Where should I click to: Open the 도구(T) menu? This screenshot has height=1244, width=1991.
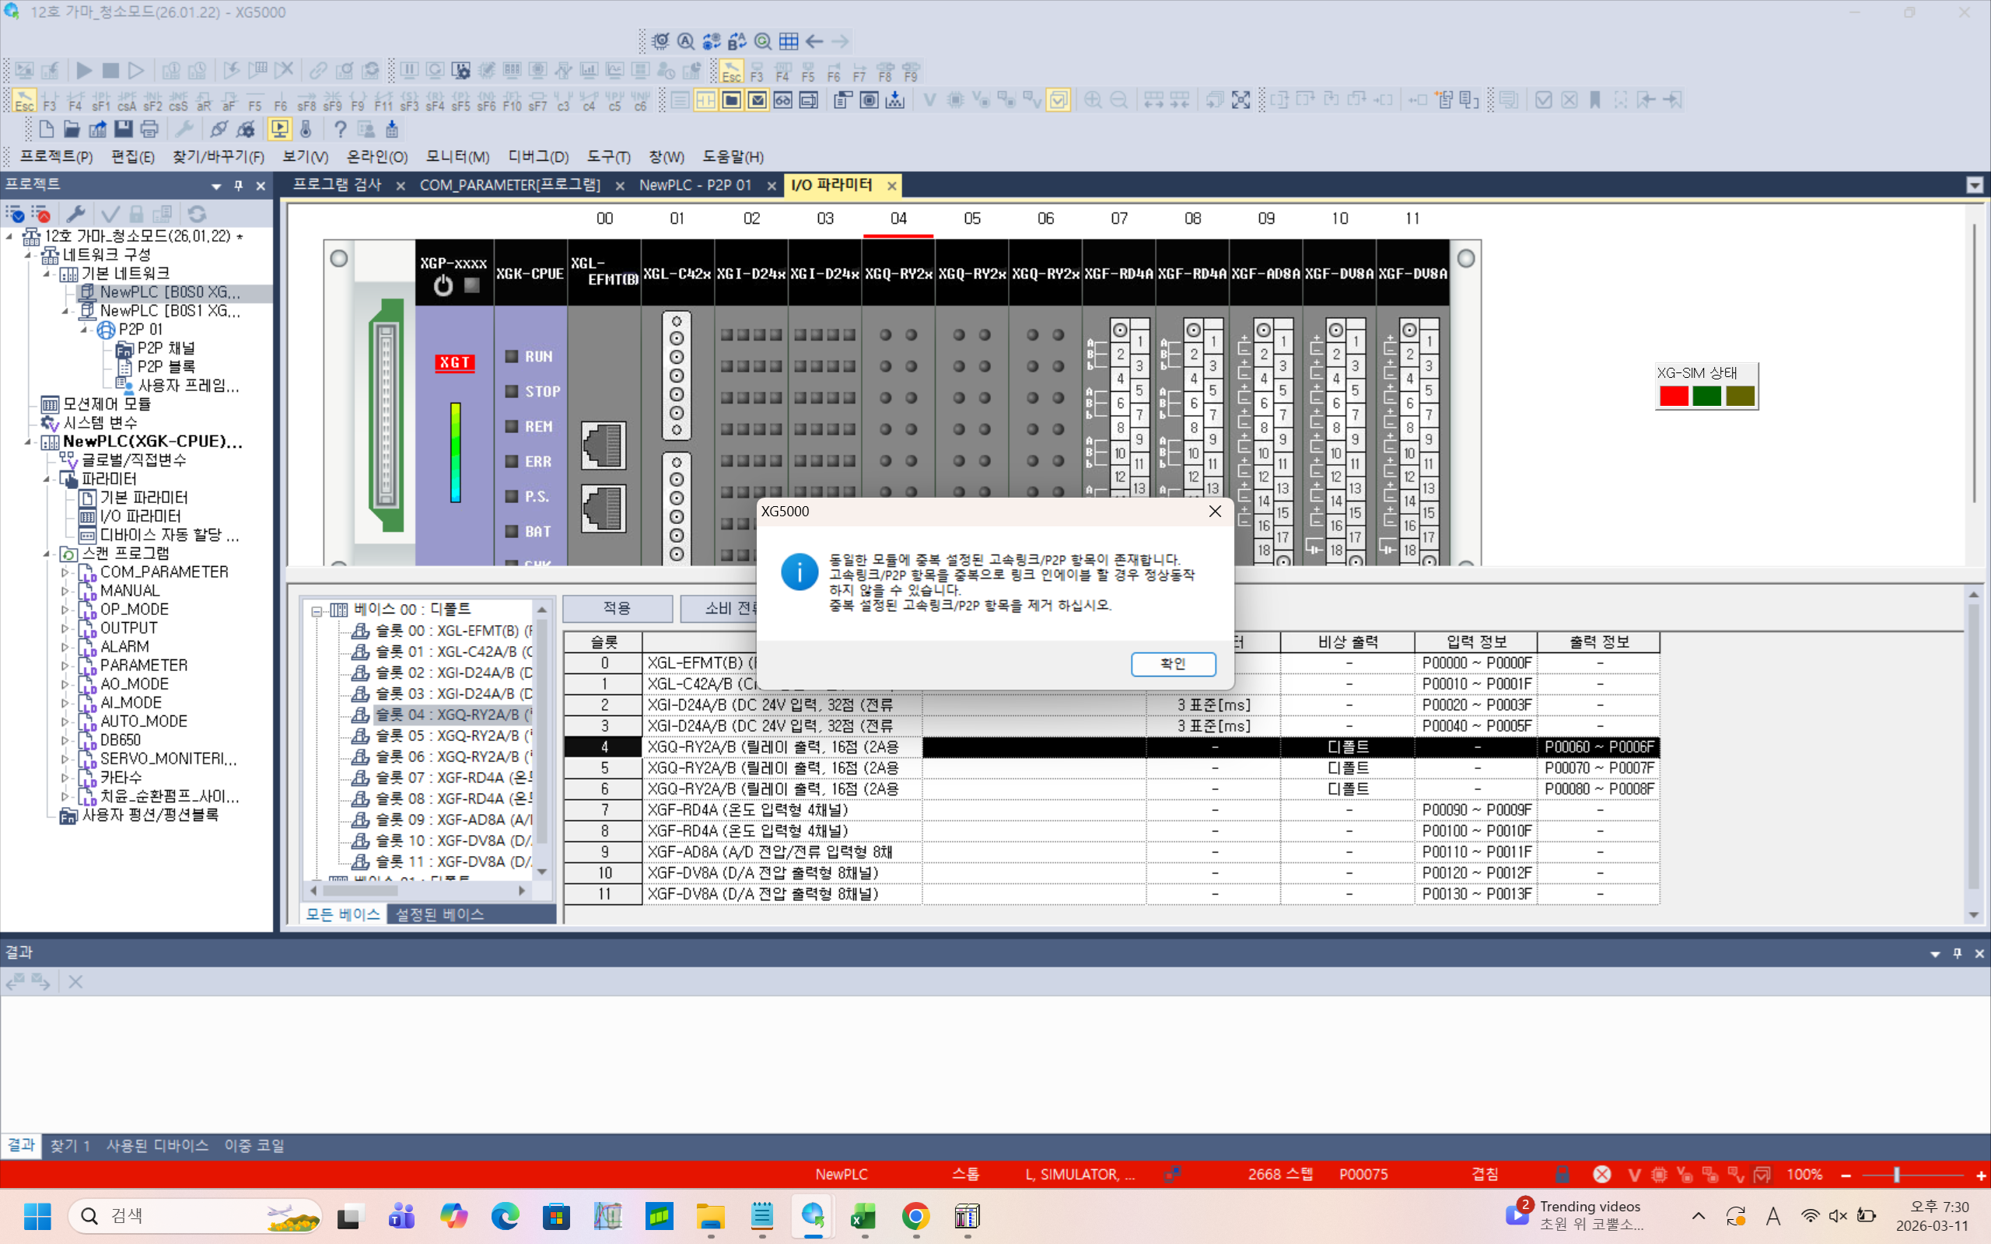[x=608, y=156]
